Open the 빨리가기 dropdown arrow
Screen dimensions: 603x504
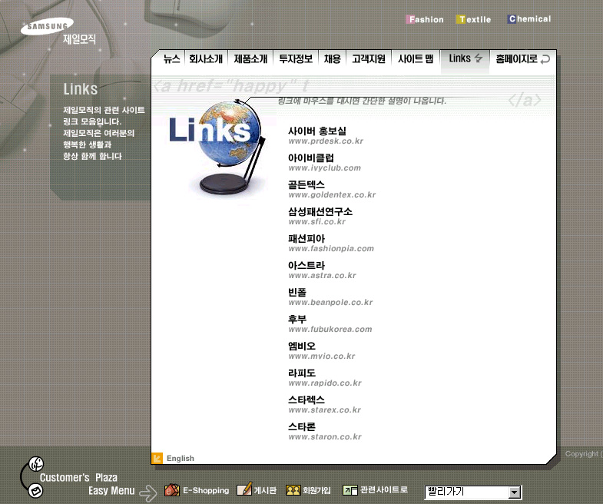pos(514,492)
